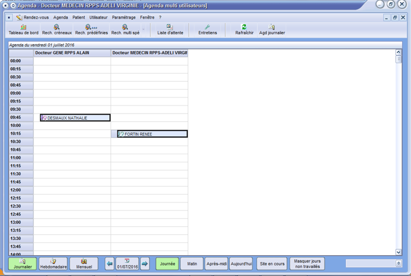Open the Tableau de bord dashboard
411x276 pixels.
click(23, 30)
